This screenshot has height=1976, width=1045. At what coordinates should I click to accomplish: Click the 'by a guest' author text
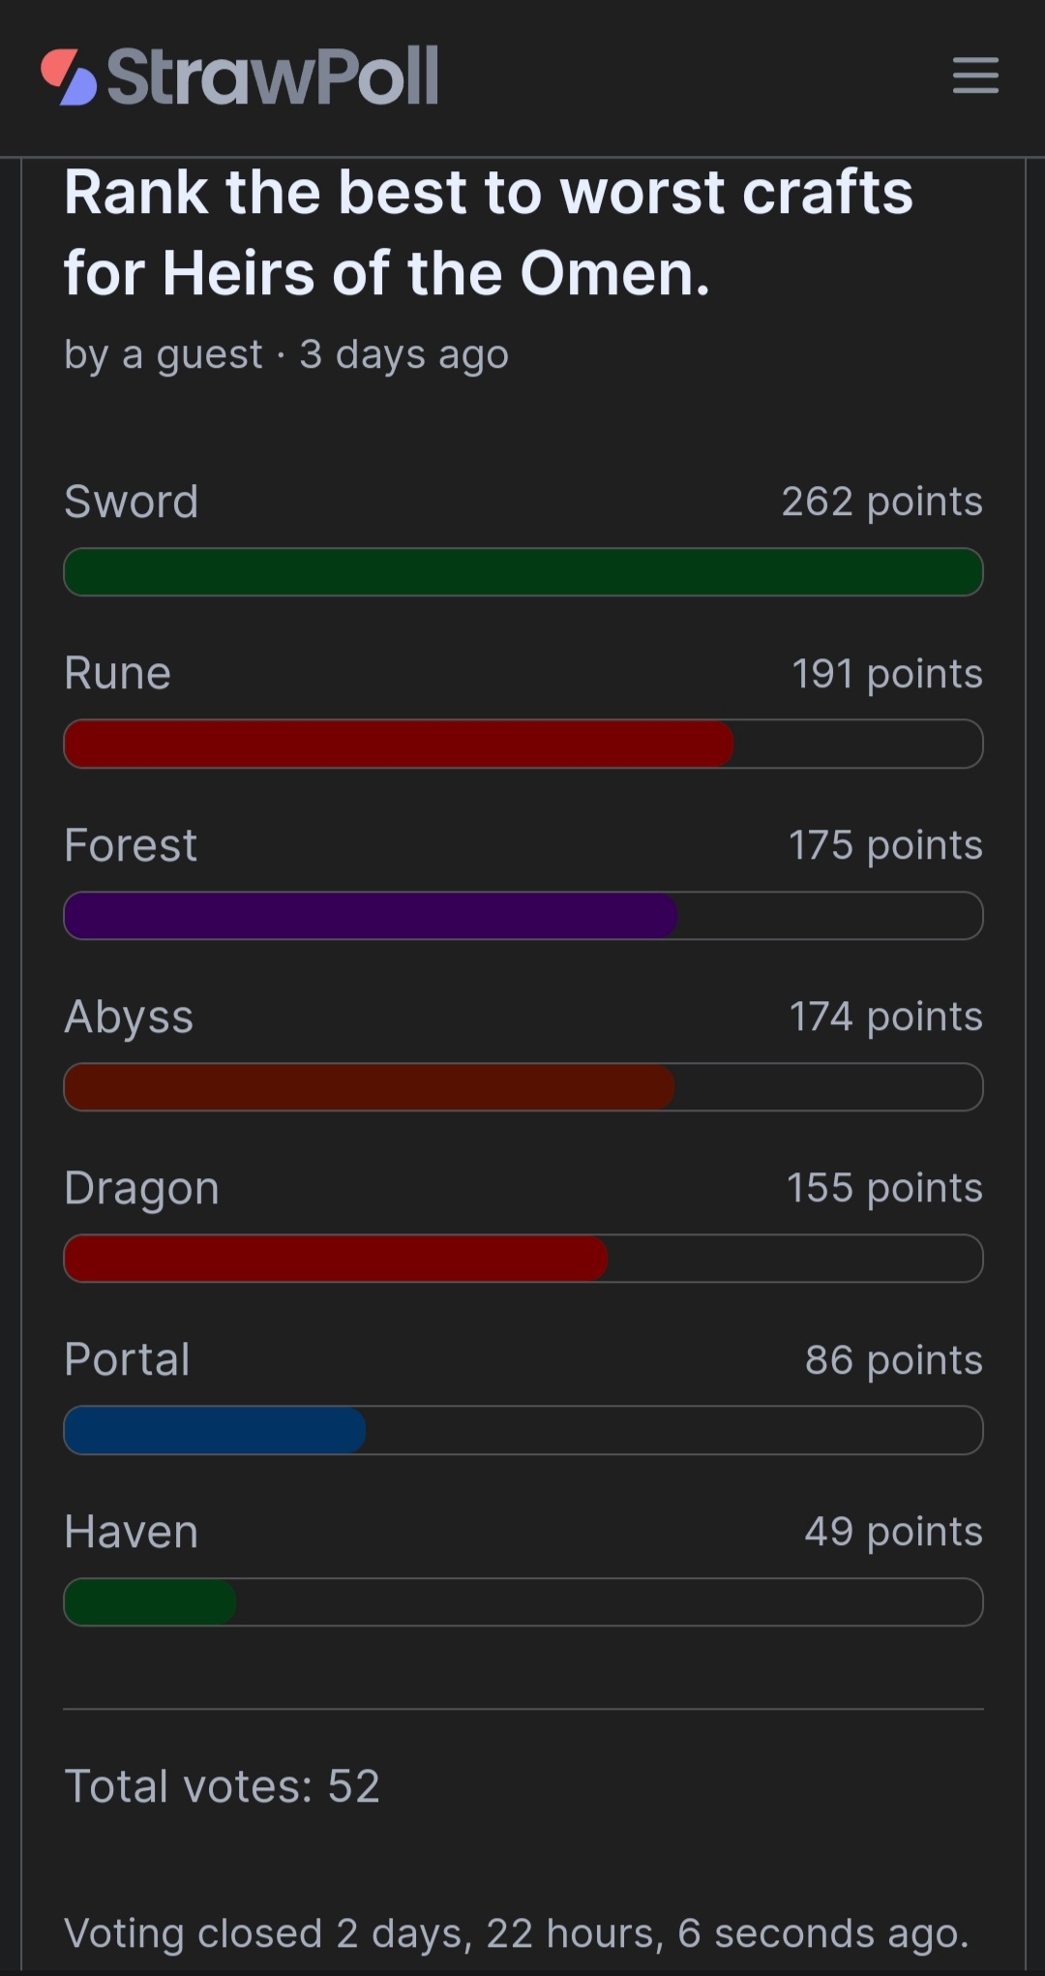tap(164, 355)
